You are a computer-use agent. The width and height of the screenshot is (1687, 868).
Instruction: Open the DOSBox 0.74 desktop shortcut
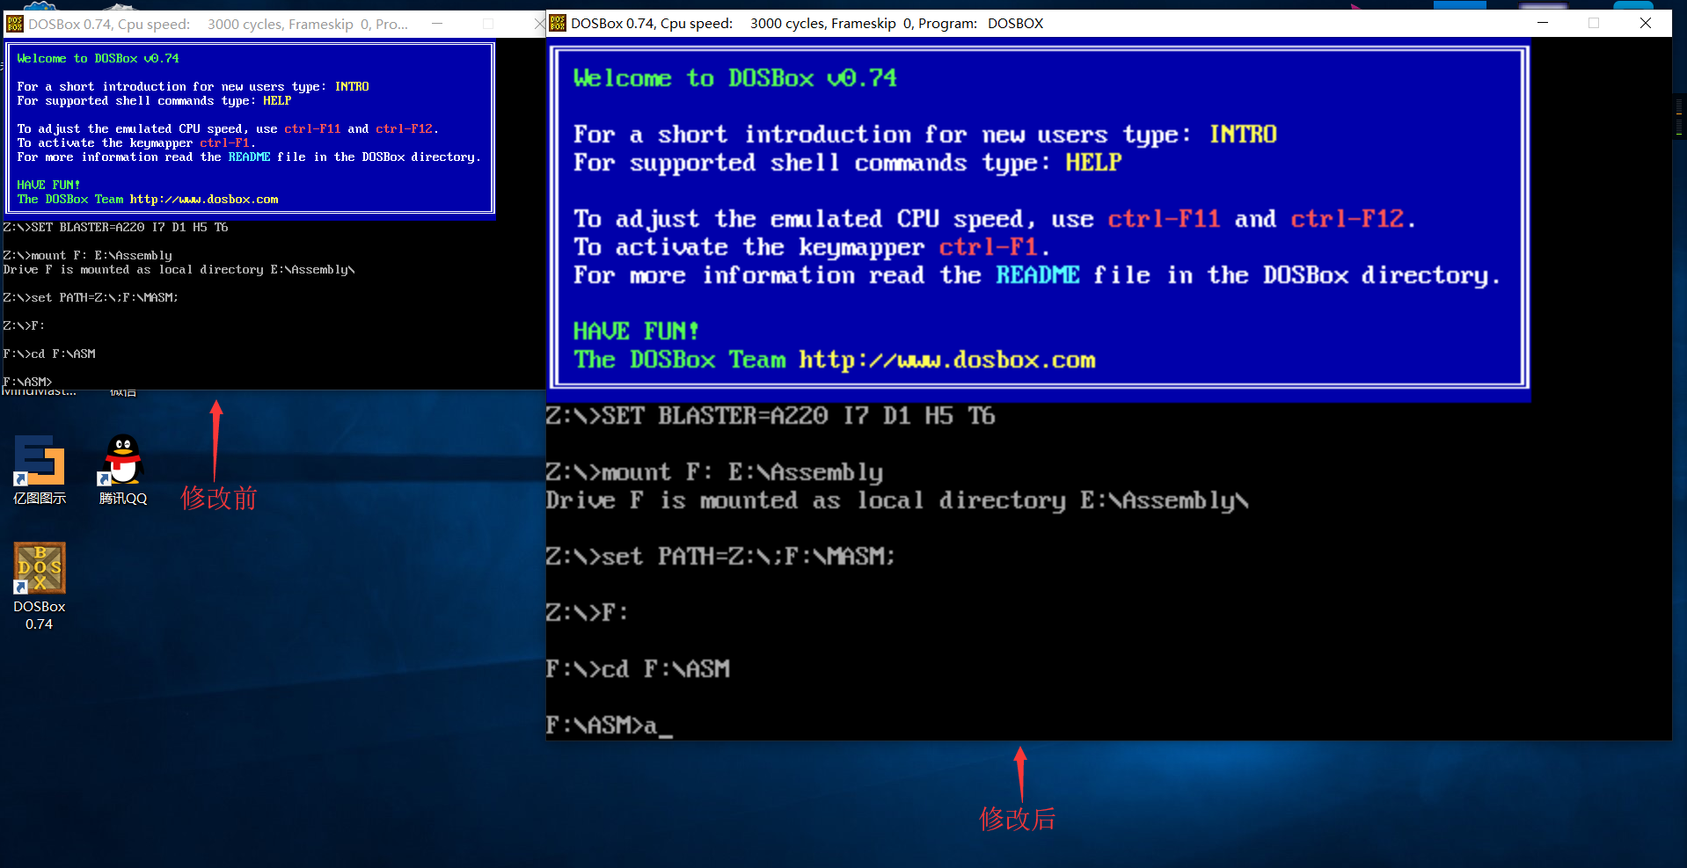(40, 586)
